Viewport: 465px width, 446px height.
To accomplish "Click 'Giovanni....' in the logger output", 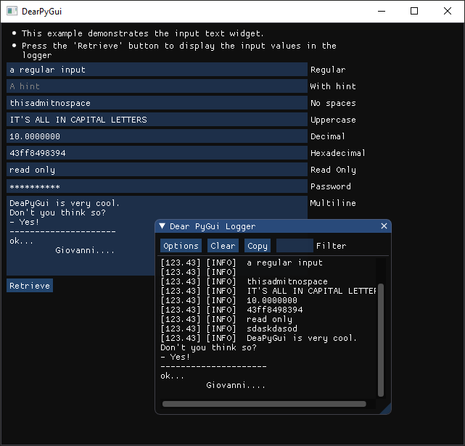I will tap(236, 385).
